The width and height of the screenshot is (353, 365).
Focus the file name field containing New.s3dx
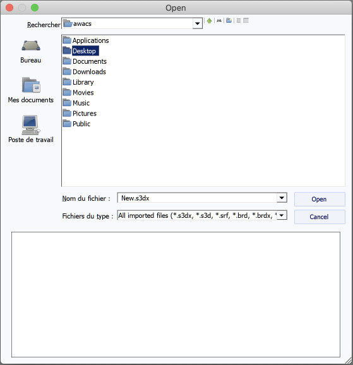point(197,198)
